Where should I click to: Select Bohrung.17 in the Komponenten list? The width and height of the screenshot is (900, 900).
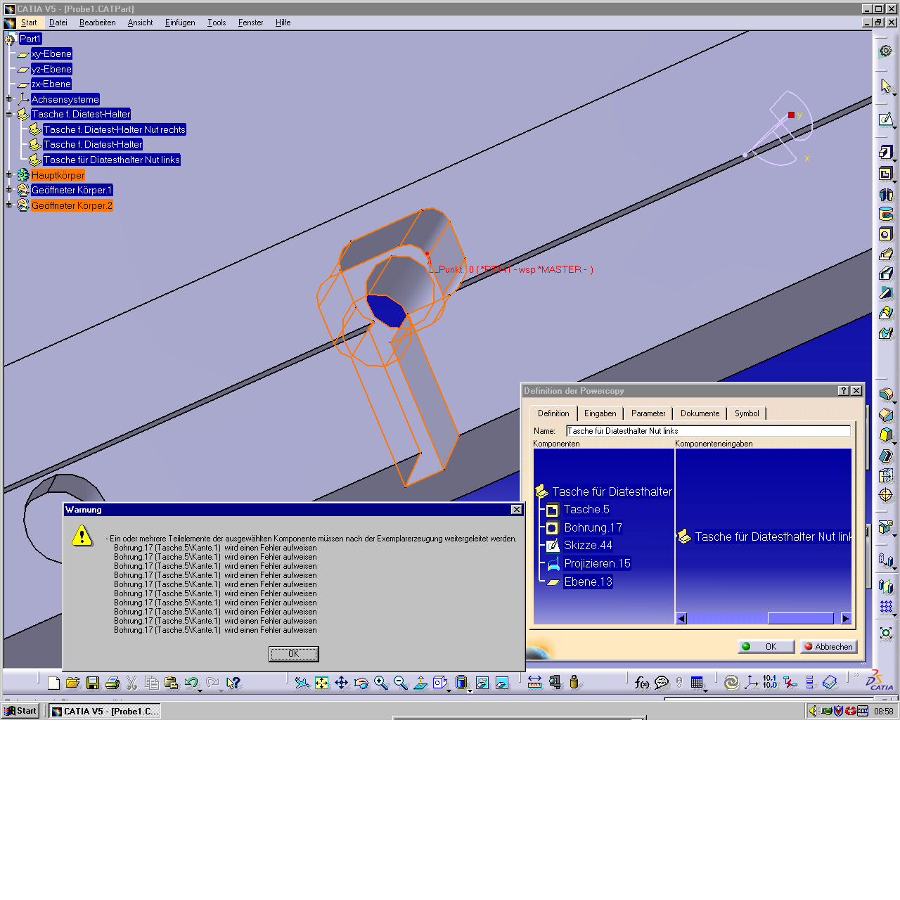(x=593, y=527)
